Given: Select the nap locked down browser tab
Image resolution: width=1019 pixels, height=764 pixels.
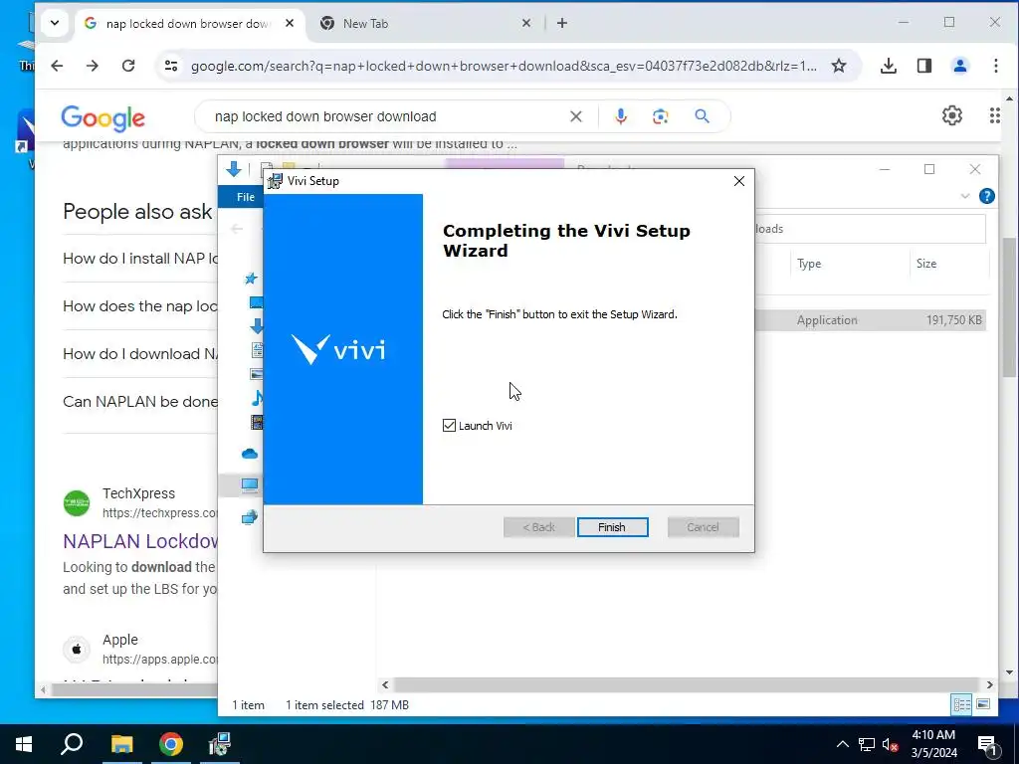Looking at the screenshot, I should (x=187, y=24).
